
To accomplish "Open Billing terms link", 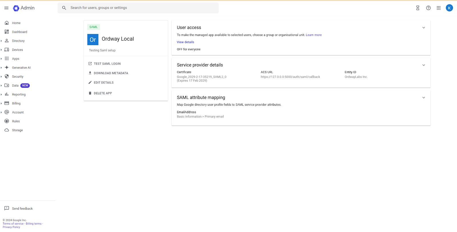I will click(x=34, y=224).
